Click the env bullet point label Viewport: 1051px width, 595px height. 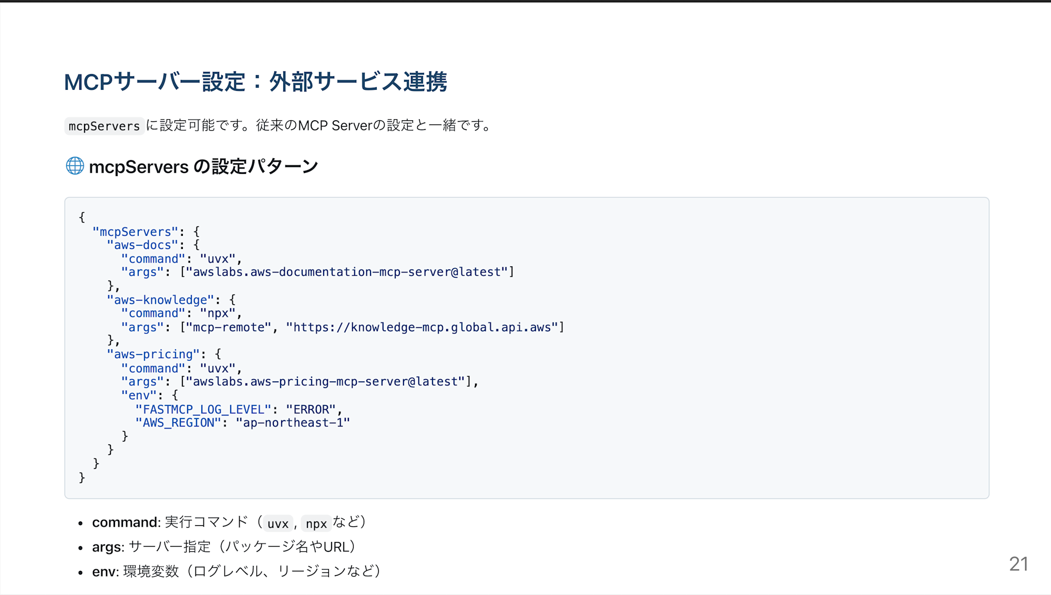click(104, 571)
